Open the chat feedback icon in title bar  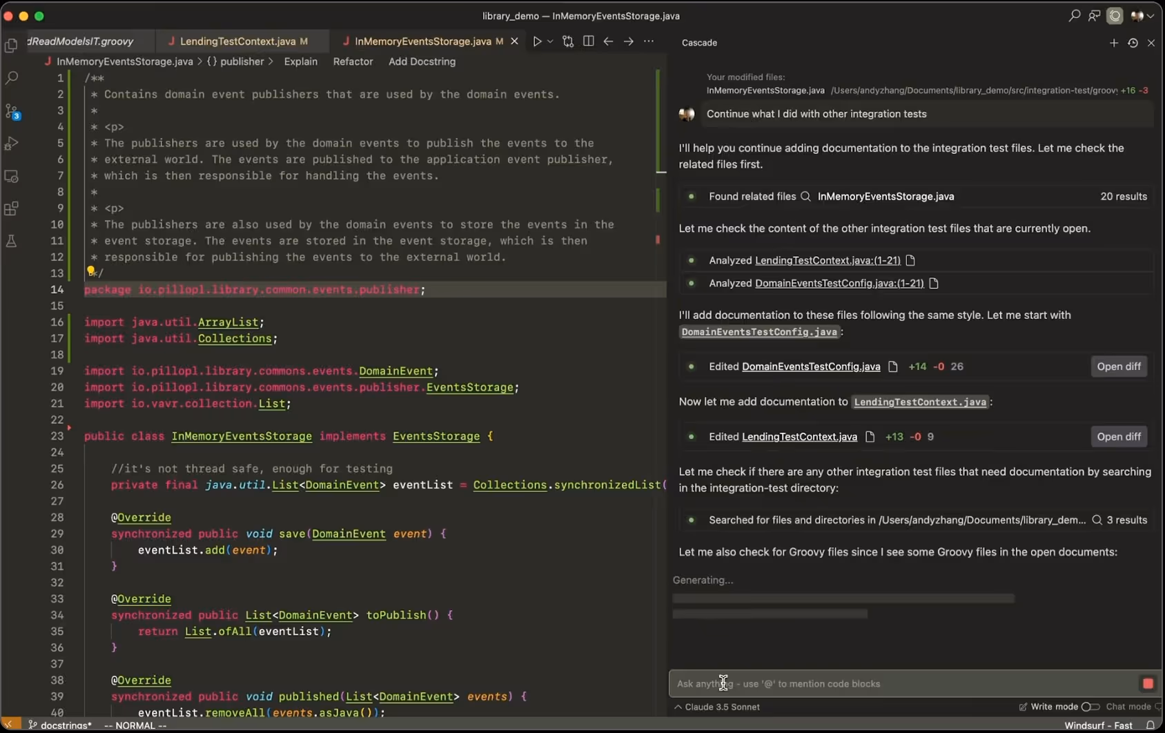(x=1095, y=15)
